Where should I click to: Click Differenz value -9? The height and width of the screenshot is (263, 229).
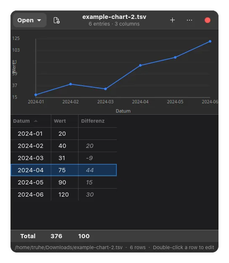(x=89, y=158)
